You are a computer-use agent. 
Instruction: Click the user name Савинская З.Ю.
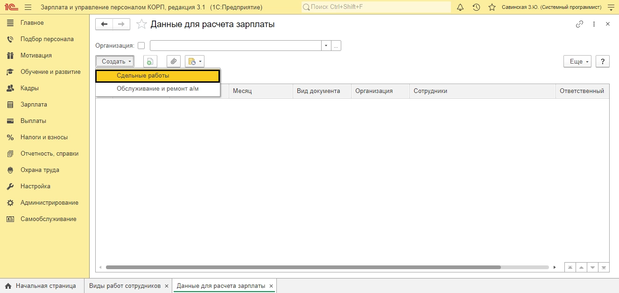pos(551,7)
